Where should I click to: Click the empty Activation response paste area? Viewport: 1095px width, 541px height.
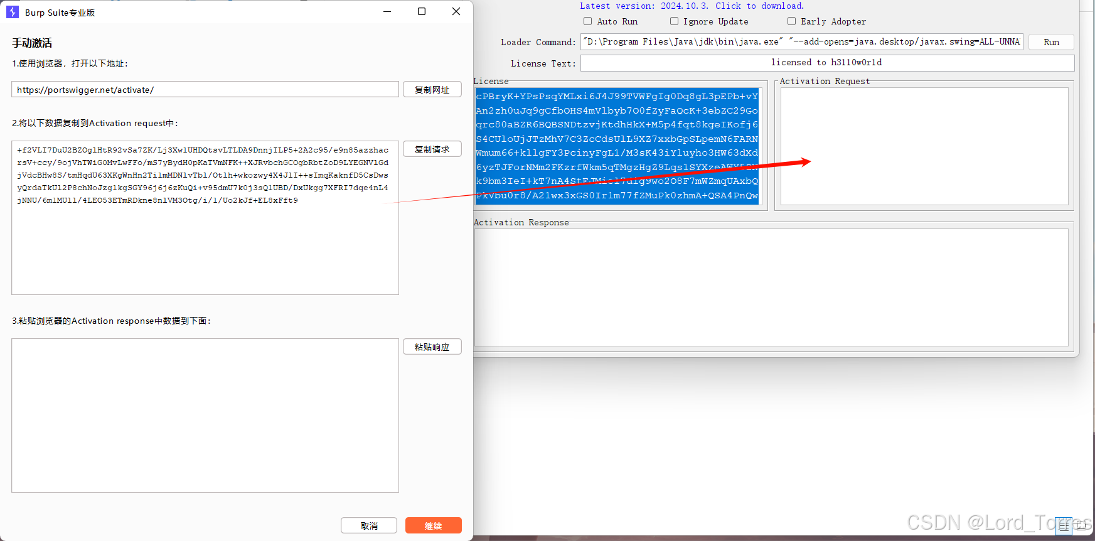(205, 415)
